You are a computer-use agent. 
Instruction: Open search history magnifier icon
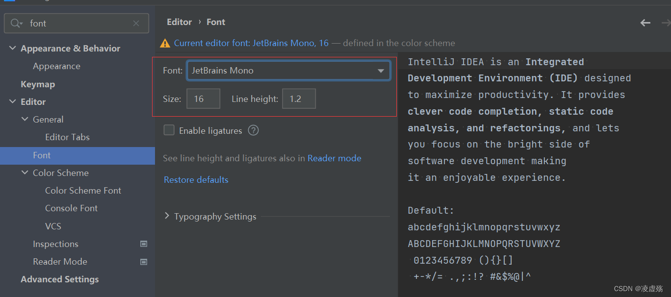click(17, 24)
